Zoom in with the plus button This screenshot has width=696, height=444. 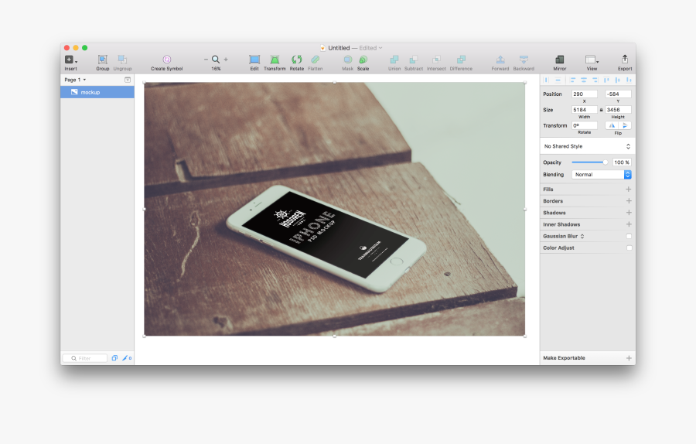click(x=226, y=59)
